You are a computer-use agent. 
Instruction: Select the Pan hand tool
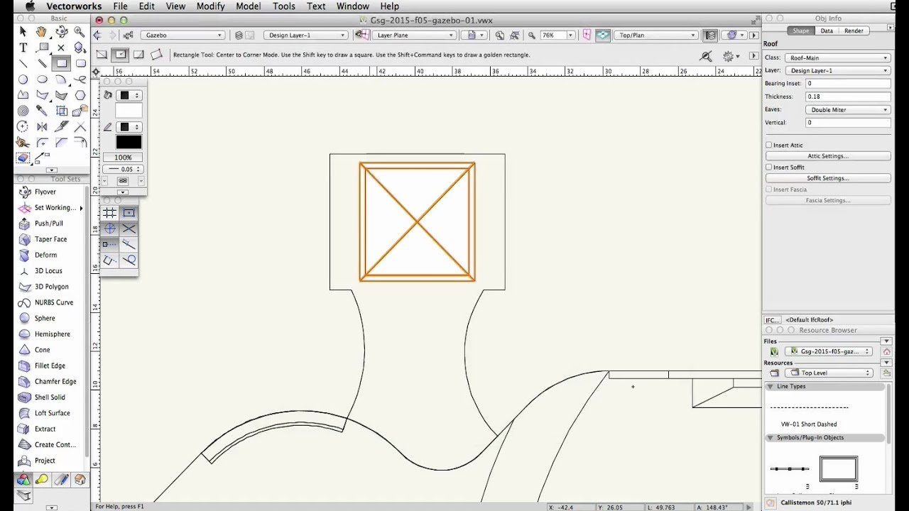(42, 31)
